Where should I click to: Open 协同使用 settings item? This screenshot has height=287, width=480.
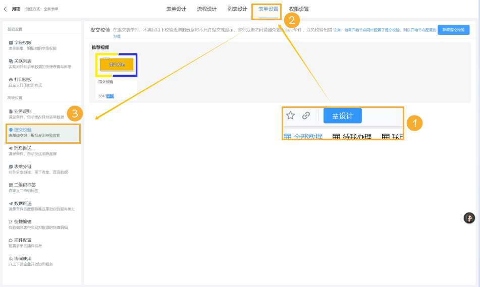click(x=42, y=261)
